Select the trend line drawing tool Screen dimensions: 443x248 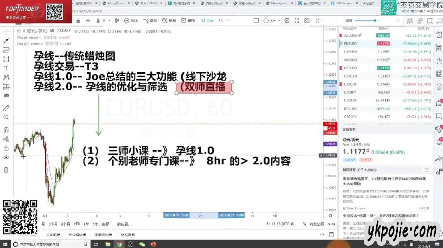(6, 40)
